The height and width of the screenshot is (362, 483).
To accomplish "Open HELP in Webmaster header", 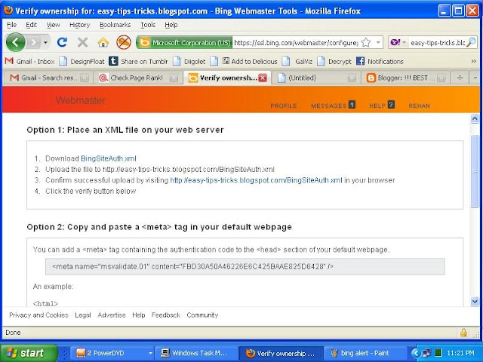I will click(382, 106).
